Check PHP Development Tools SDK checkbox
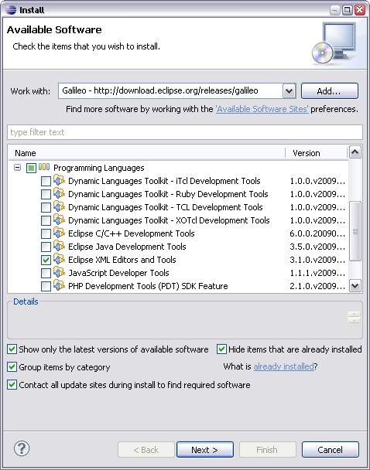The width and height of the screenshot is (370, 470). pos(46,286)
